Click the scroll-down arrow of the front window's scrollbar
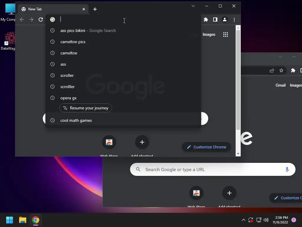This screenshot has height=227, width=302. [x=238, y=154]
